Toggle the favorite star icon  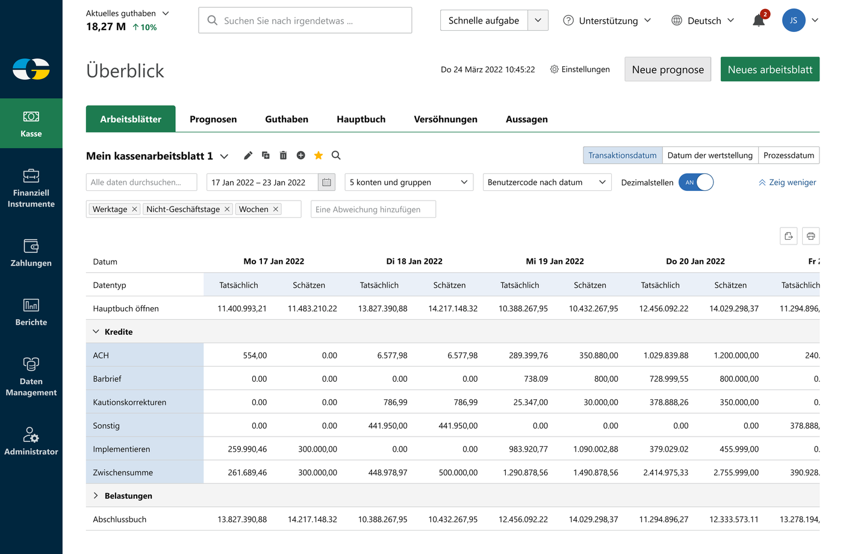pos(319,155)
